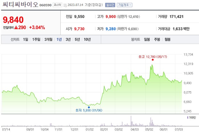The width and height of the screenshot is (199, 136).
Task: Click the red up-triangle change indicator
Action: pyautogui.click(x=16, y=28)
